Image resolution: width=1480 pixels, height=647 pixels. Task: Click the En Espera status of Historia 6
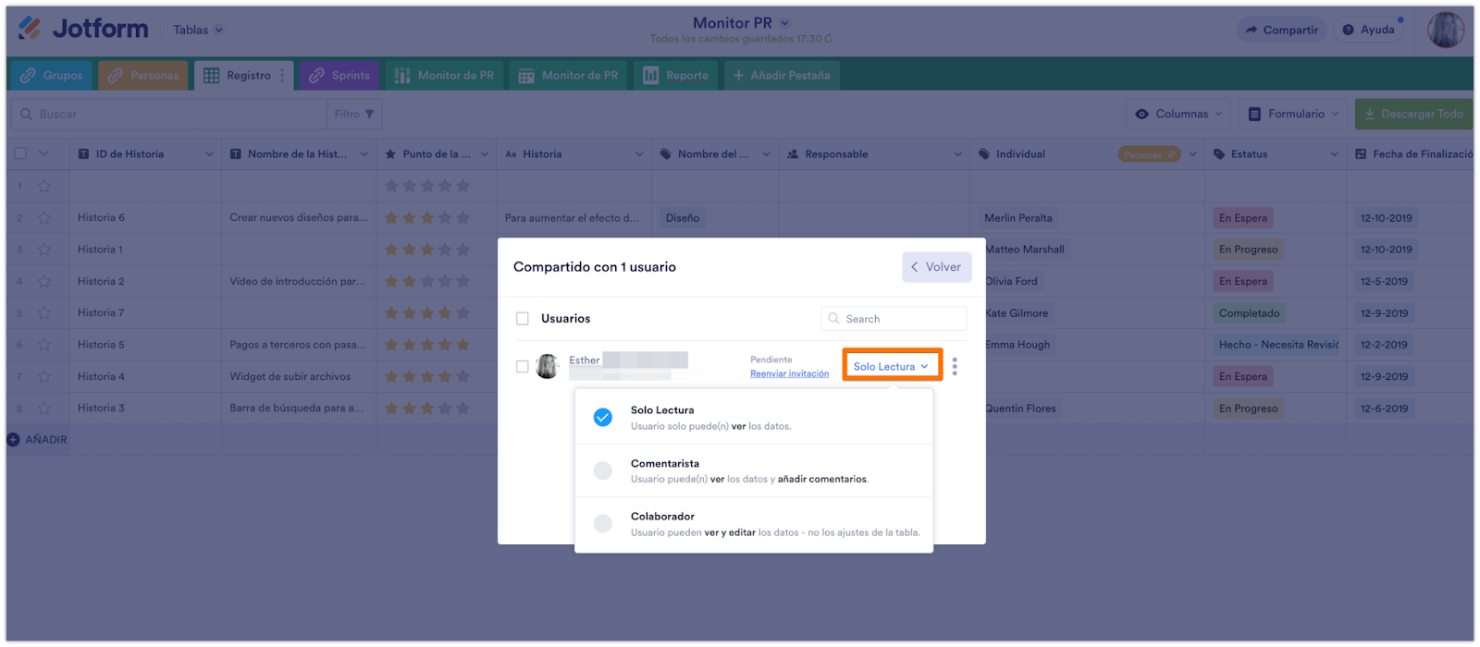pyautogui.click(x=1243, y=218)
